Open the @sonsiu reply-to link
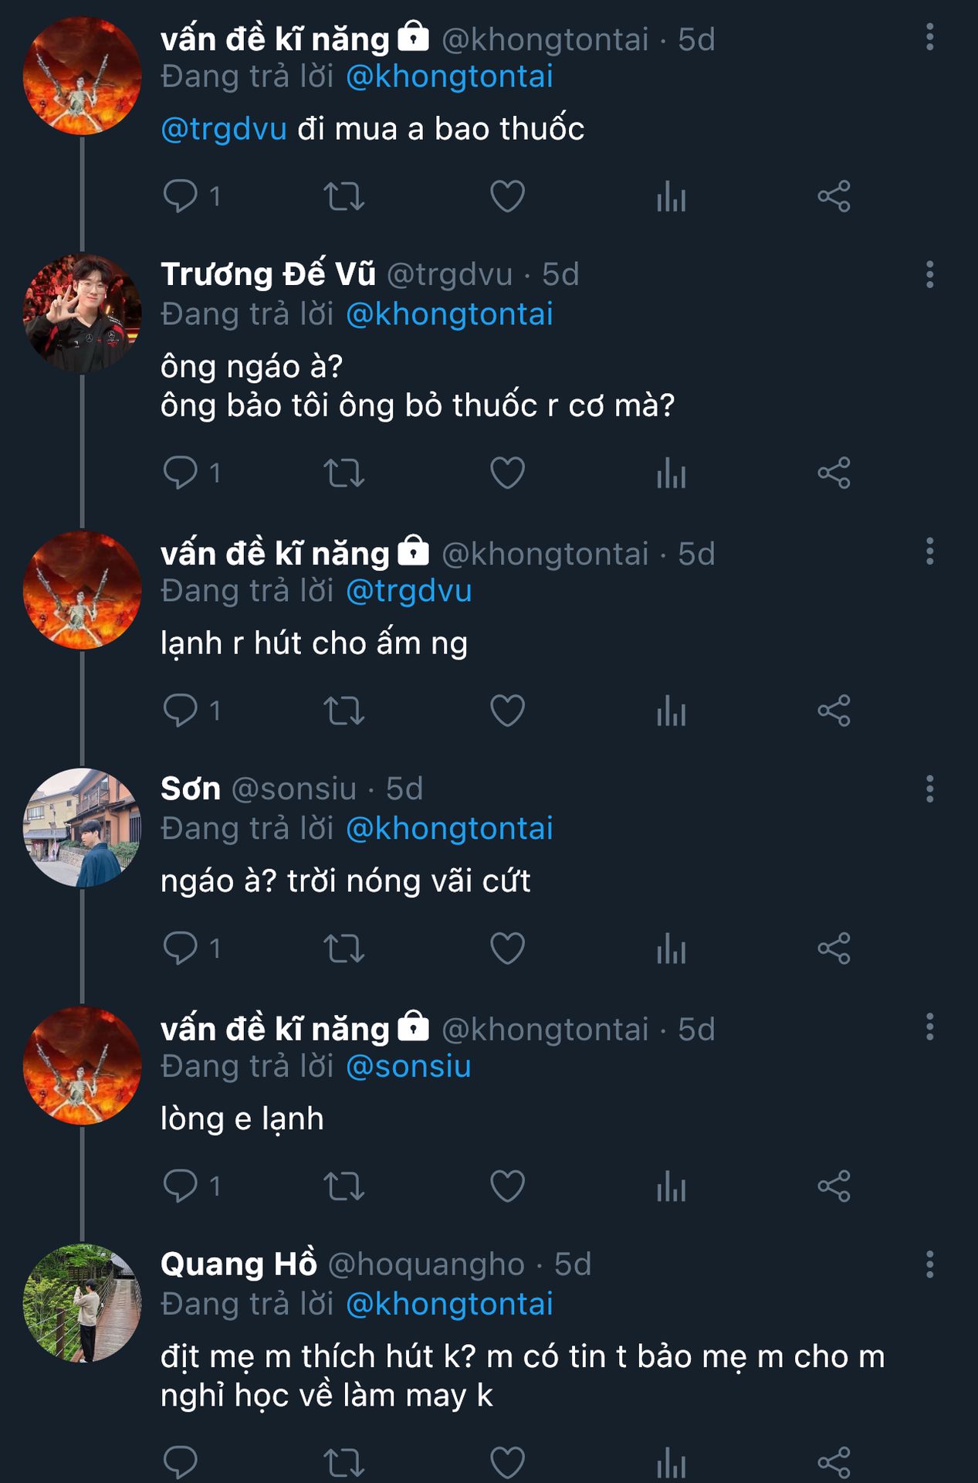Viewport: 978px width, 1483px height. pos(408,1067)
